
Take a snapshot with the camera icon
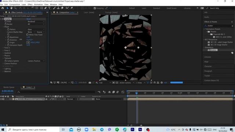[90, 82]
